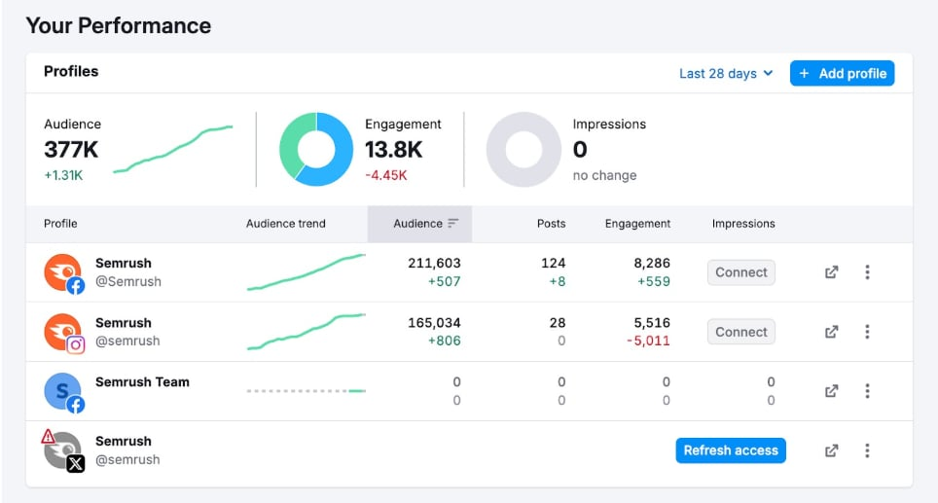Click the Semrush Team profile avatar
The height and width of the screenshot is (503, 938).
click(63, 392)
